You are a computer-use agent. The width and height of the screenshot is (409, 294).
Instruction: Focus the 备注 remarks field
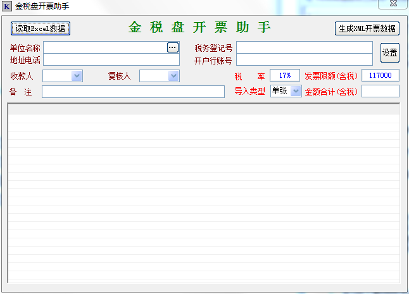(133, 92)
